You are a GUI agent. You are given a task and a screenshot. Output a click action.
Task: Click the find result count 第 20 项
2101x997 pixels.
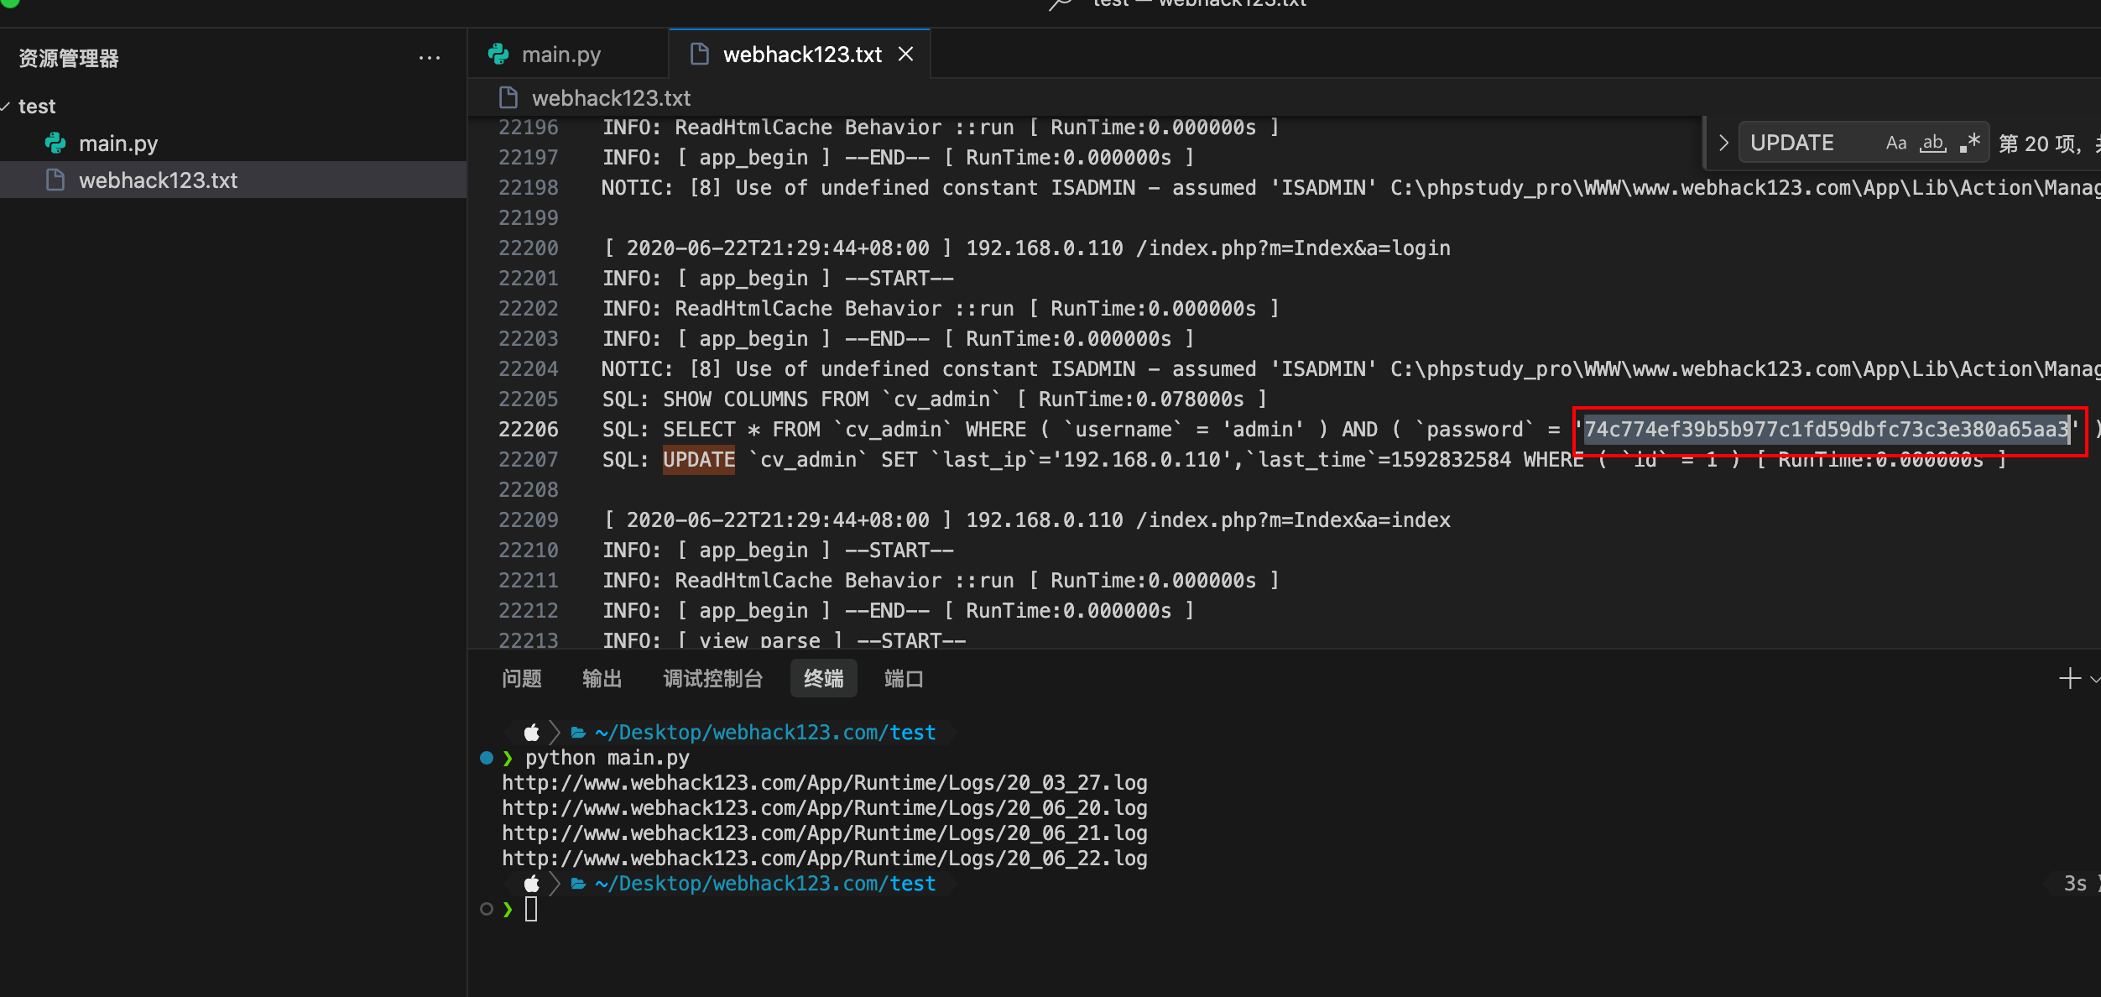click(x=2039, y=144)
